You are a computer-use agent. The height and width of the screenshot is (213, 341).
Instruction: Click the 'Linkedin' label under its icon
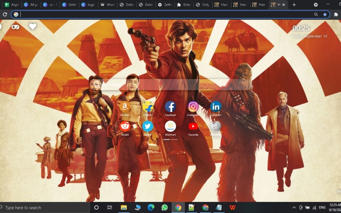pos(216,115)
